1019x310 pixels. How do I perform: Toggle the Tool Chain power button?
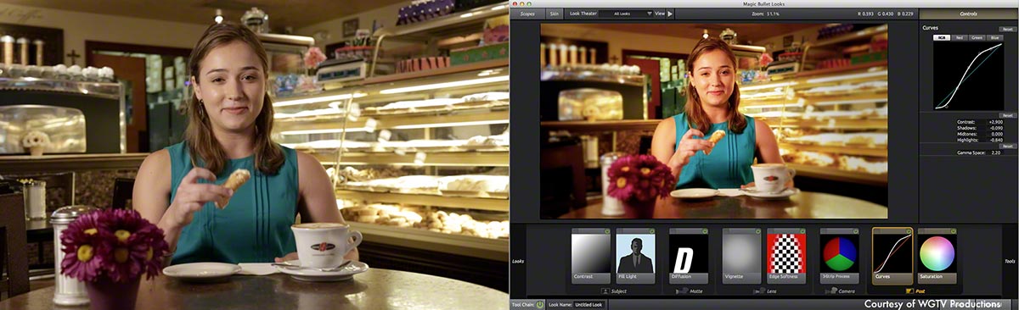point(540,304)
